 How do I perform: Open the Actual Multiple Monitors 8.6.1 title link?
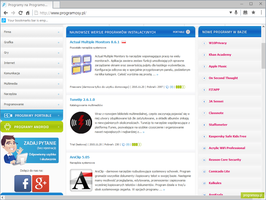95,42
